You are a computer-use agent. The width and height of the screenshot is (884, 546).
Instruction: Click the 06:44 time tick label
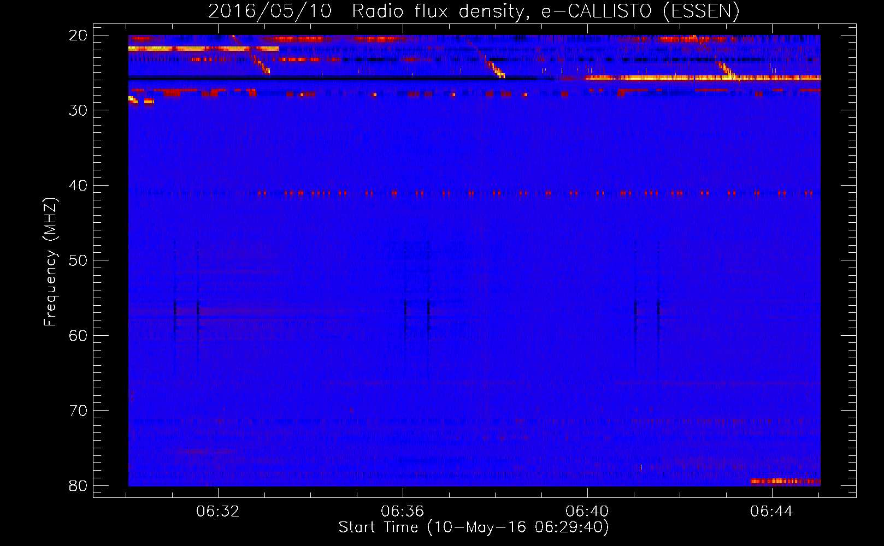771,512
